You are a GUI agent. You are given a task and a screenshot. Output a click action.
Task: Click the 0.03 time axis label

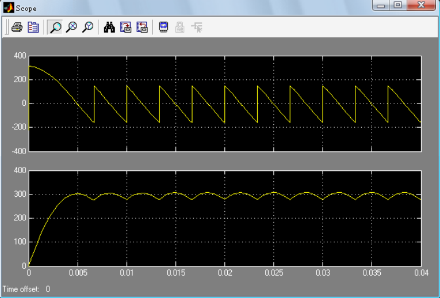pos(323,273)
